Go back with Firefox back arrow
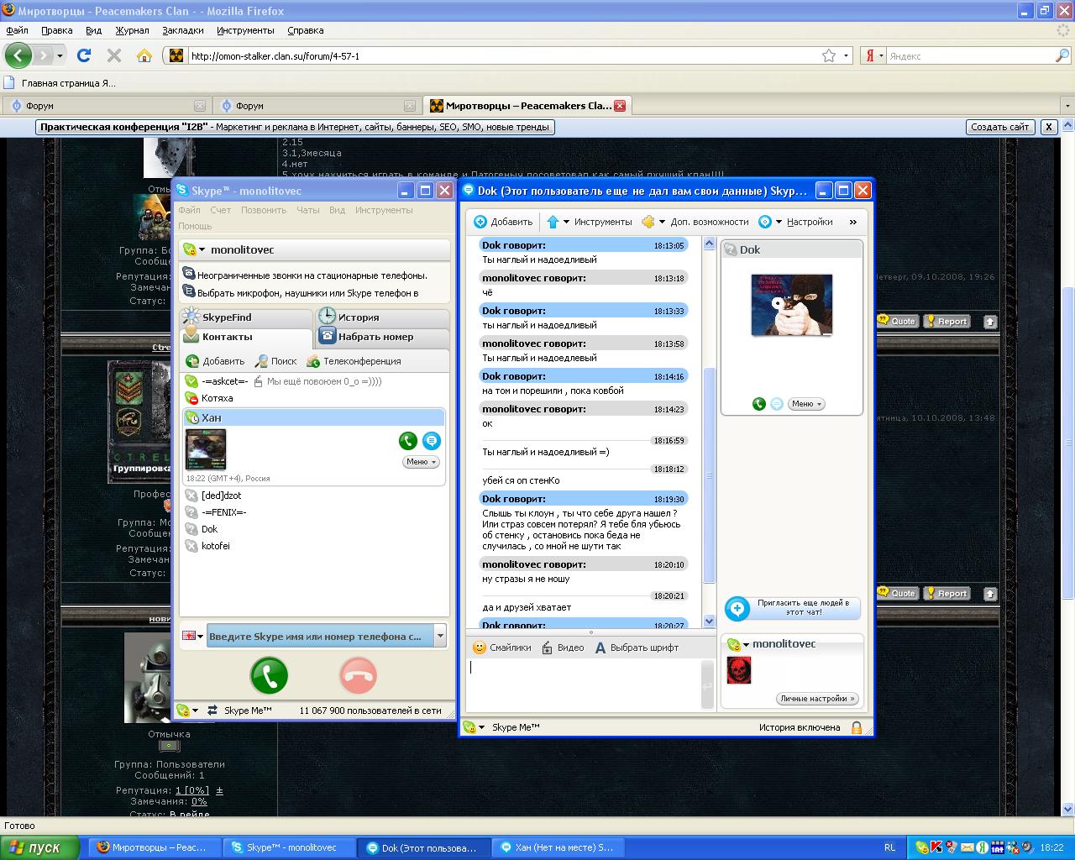Screen dimensions: 1075x860 pyautogui.click(x=18, y=55)
